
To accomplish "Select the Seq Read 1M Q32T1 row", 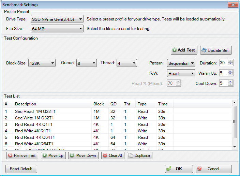I will coord(117,111).
